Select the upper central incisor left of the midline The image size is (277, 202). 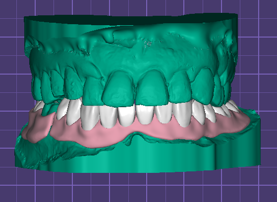[x=119, y=89]
